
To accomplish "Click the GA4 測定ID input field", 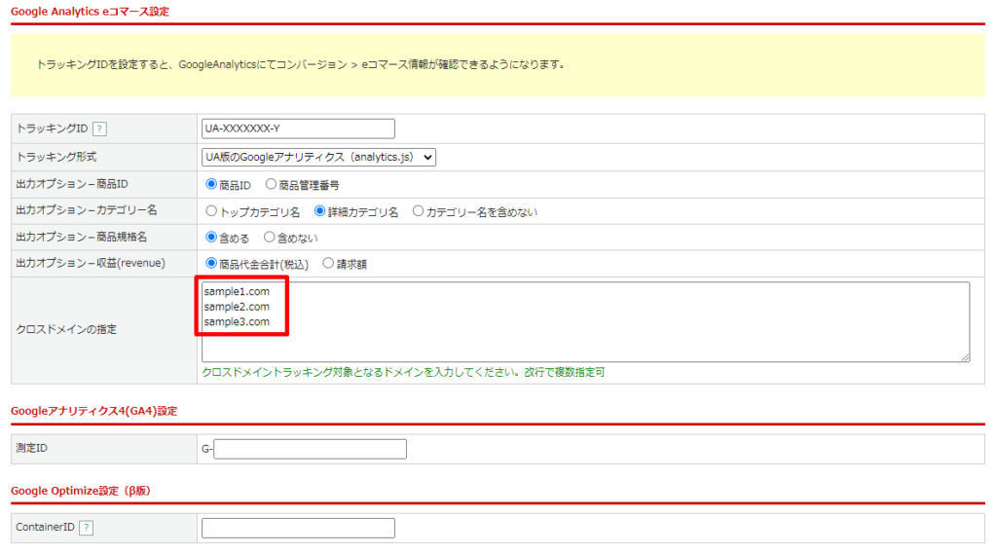I will tap(311, 449).
